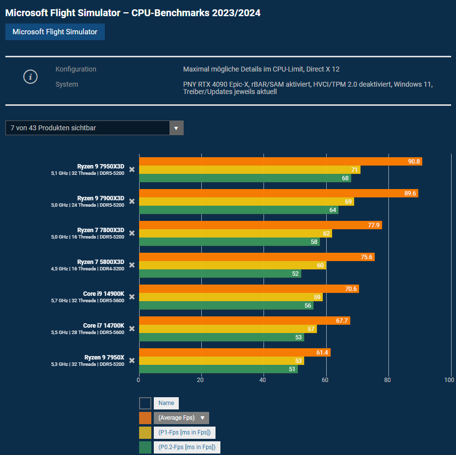Sort chart by Name

tap(166, 403)
